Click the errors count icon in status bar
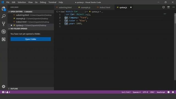 point(3,92)
